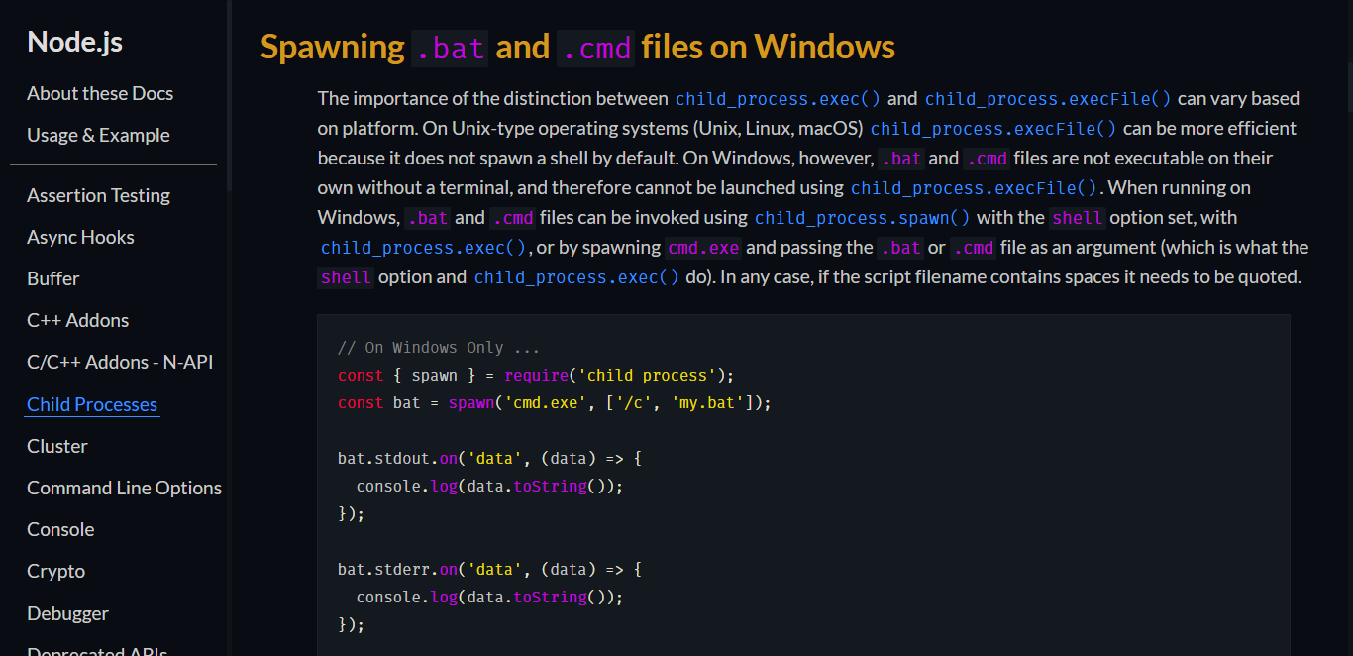This screenshot has width=1353, height=656.
Task: Open the C/C++ Addons - N-API page
Action: coord(119,362)
